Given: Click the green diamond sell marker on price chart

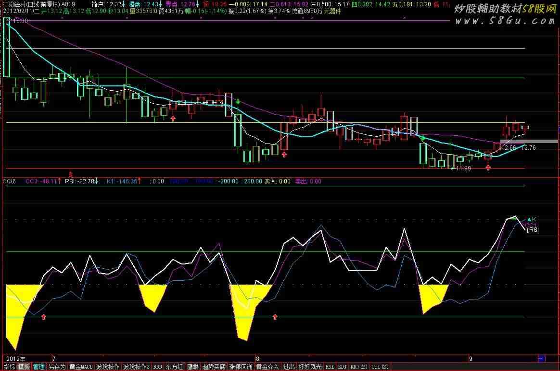Looking at the screenshot, I should pyautogui.click(x=238, y=101).
